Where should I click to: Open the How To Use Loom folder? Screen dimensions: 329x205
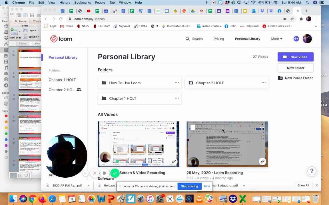(x=139, y=83)
